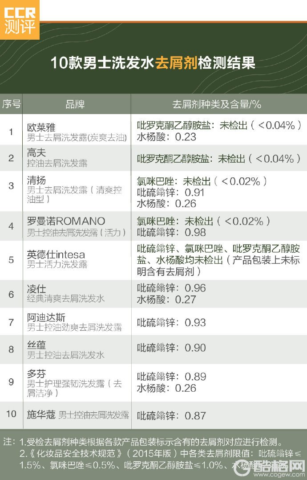Image resolution: width=307 pixels, height=480 pixels.
Task: Click brand name '英德仕intesa'
Action: [x=56, y=254]
